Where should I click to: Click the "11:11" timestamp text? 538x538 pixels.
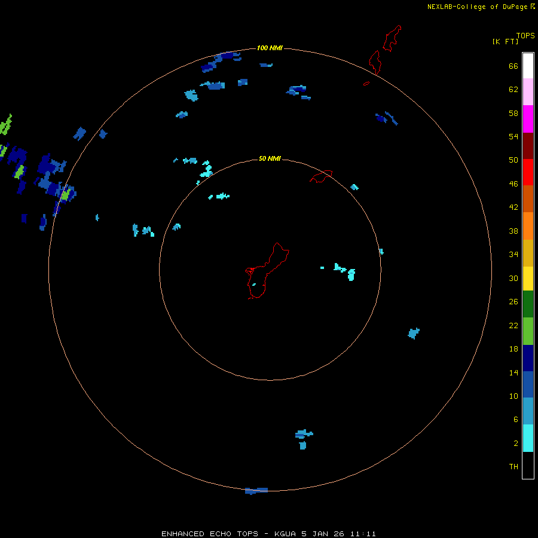coord(363,534)
